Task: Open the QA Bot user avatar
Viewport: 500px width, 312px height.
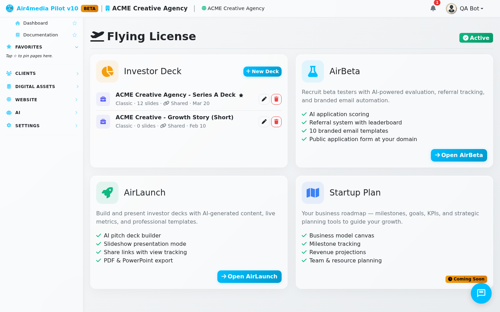Action: [451, 9]
